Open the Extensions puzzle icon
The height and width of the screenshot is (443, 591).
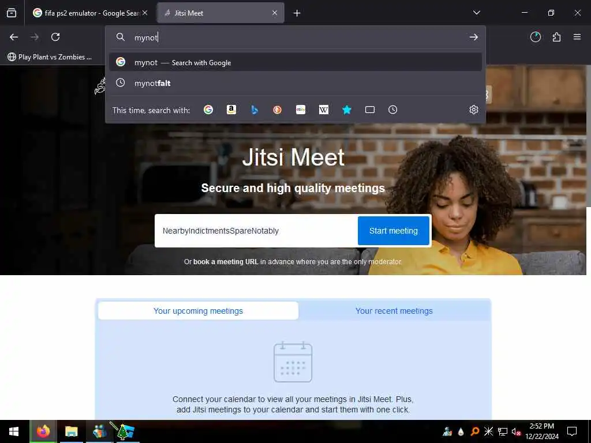[x=556, y=37]
